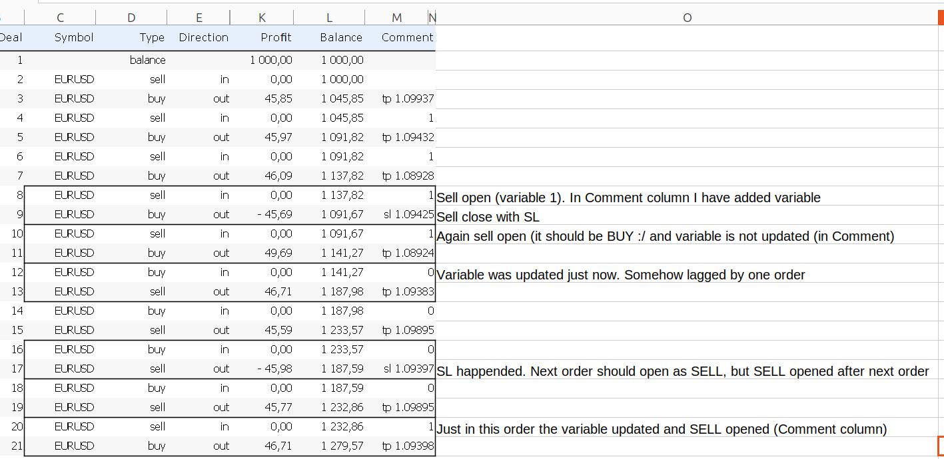Click the Symbol header cell
Viewport: 944px width, 459px height.
point(74,37)
